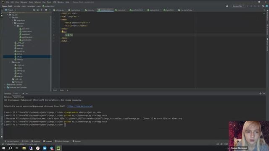269x151 pixels.
Task: Expand Scratches and Consoles node
Action: tap(5, 88)
